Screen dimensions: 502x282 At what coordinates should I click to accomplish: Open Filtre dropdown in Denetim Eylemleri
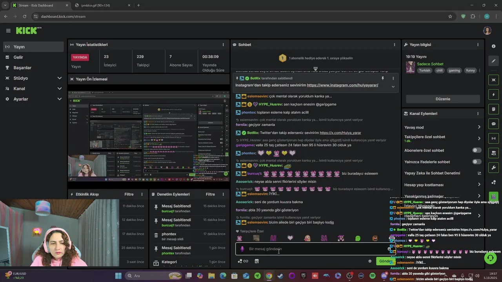210,194
